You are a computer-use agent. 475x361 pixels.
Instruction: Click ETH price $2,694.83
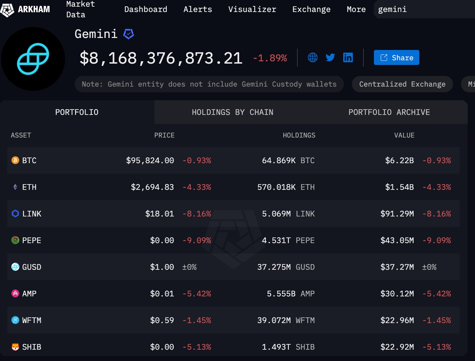click(x=152, y=187)
